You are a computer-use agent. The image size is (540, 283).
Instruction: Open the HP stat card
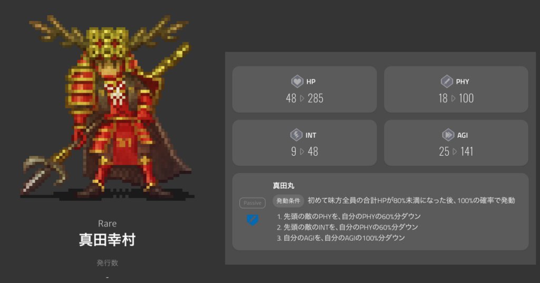304,89
